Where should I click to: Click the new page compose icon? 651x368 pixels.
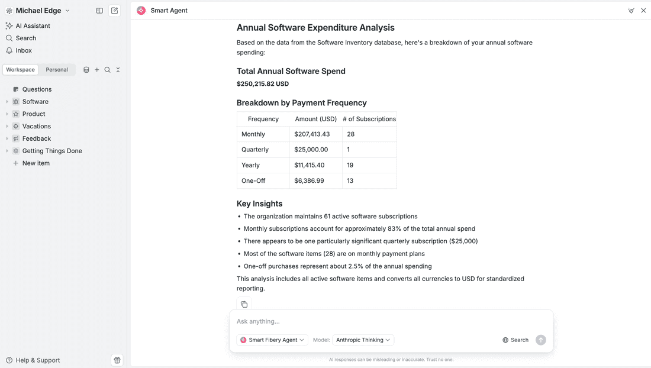pyautogui.click(x=115, y=11)
